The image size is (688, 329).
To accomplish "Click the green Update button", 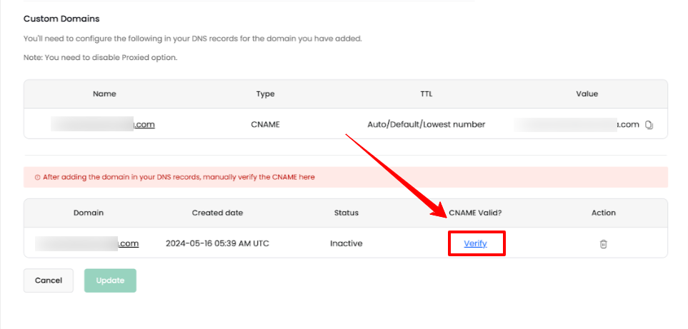I will click(x=110, y=280).
